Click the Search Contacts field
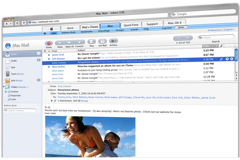 [x=20, y=110]
